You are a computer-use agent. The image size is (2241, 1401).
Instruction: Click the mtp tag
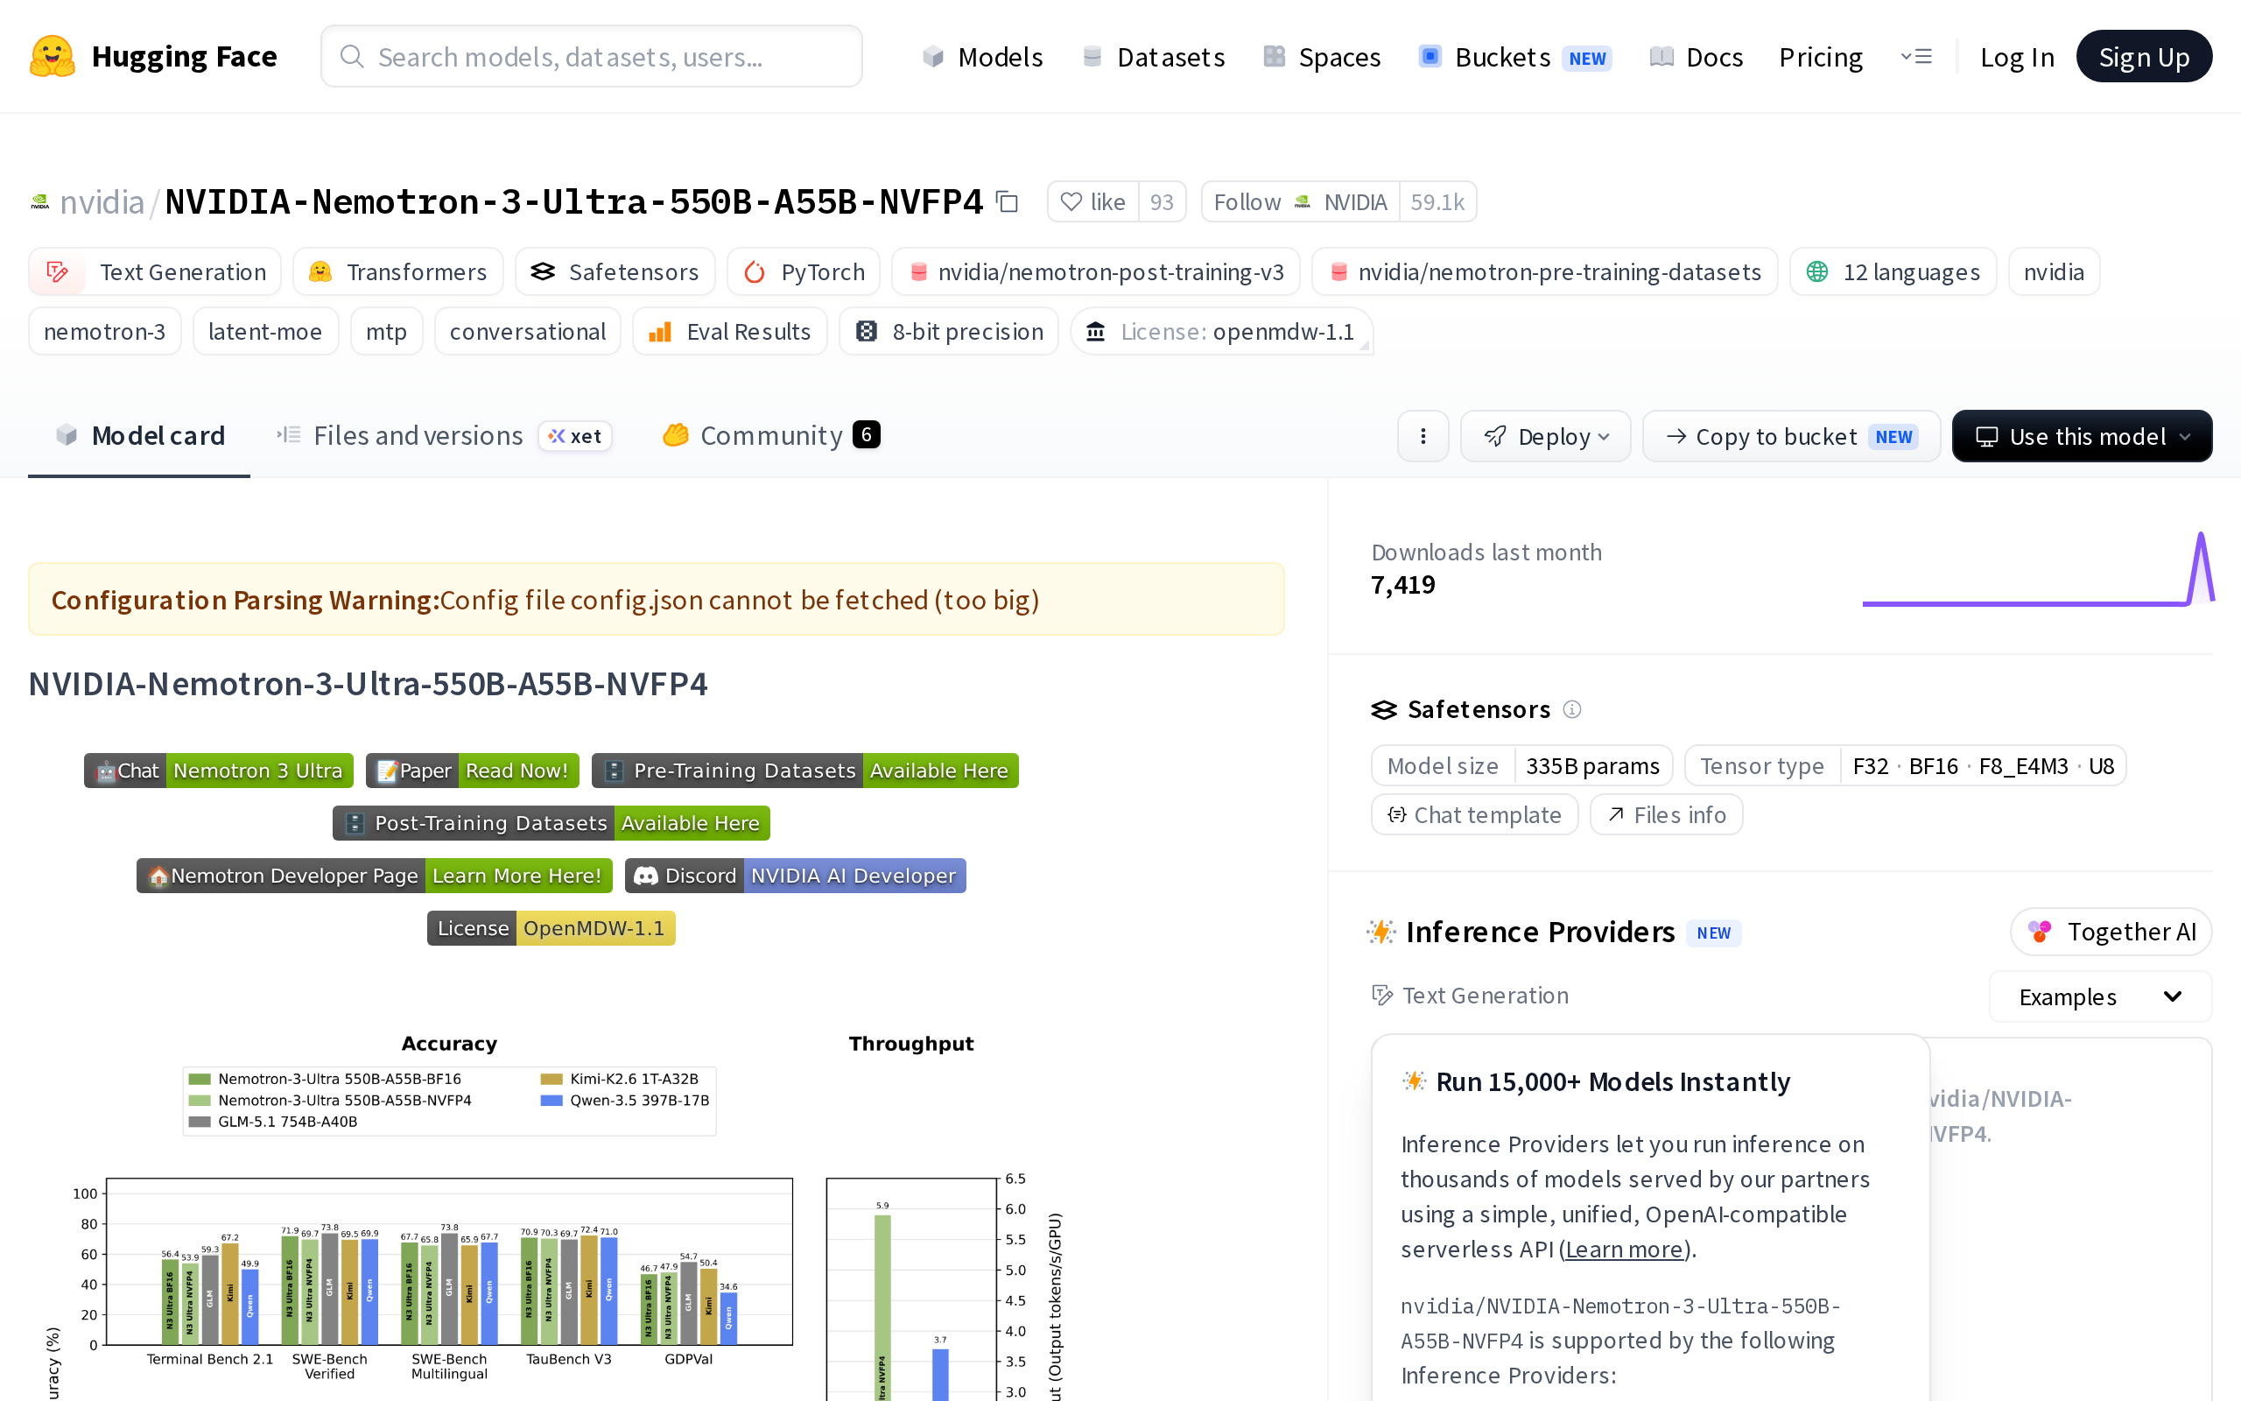click(x=386, y=332)
